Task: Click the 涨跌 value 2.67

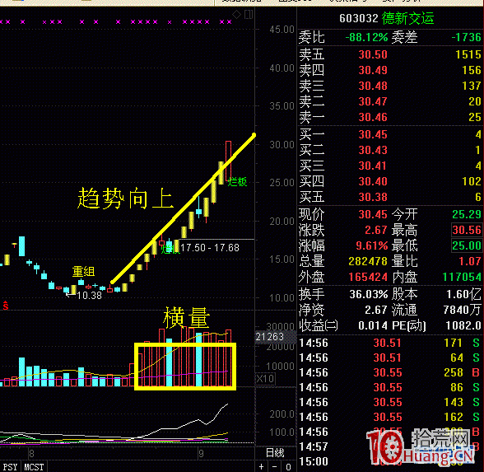Action: (x=375, y=230)
